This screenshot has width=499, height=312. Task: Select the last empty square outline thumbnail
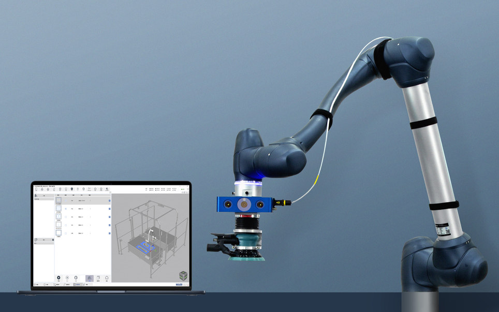click(58, 233)
